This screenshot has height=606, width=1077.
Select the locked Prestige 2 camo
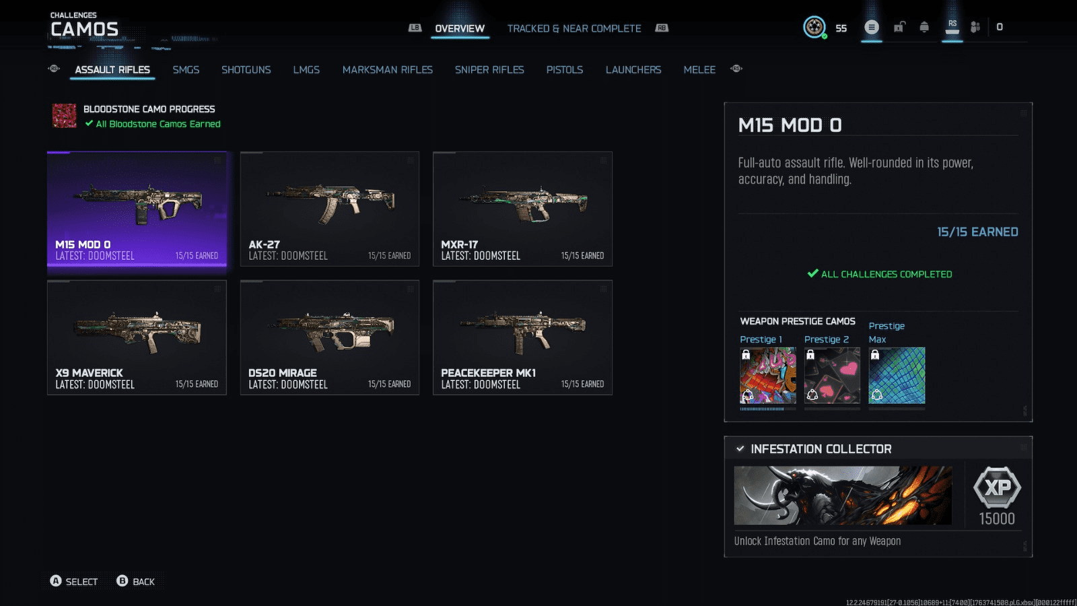832,376
